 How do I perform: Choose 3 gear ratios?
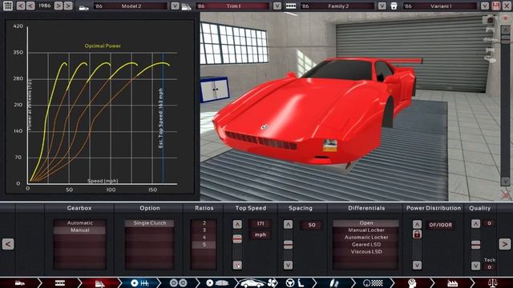tap(204, 230)
